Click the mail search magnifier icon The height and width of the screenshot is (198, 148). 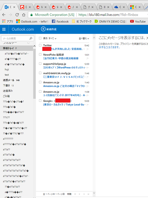click(x=31, y=38)
